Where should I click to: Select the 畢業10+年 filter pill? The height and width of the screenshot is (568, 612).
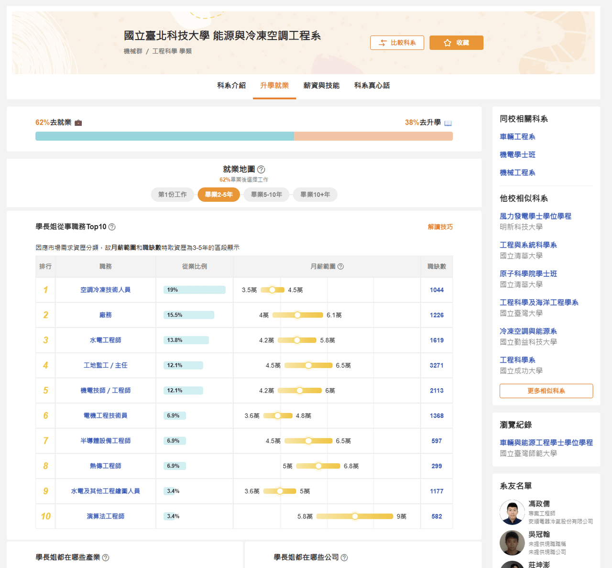315,195
